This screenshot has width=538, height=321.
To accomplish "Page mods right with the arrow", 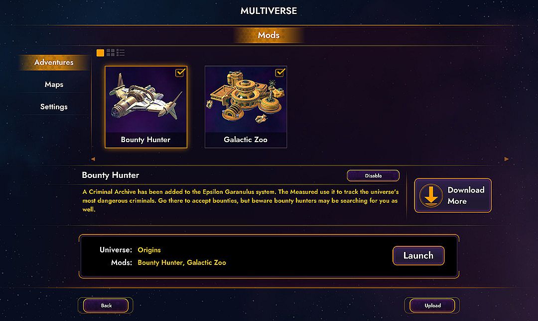I will click(507, 159).
